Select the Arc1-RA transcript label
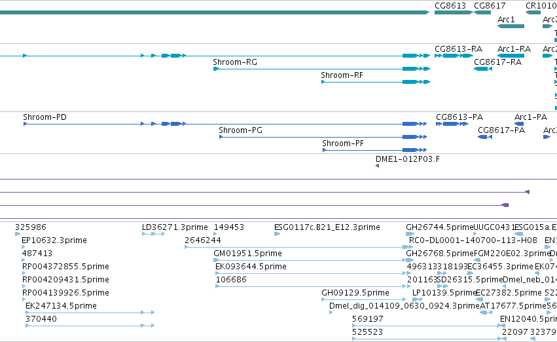Viewport: 557px width, 342px height. [x=514, y=48]
